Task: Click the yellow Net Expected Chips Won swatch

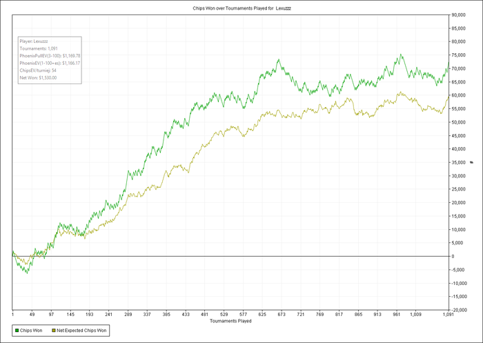Action: click(x=54, y=331)
